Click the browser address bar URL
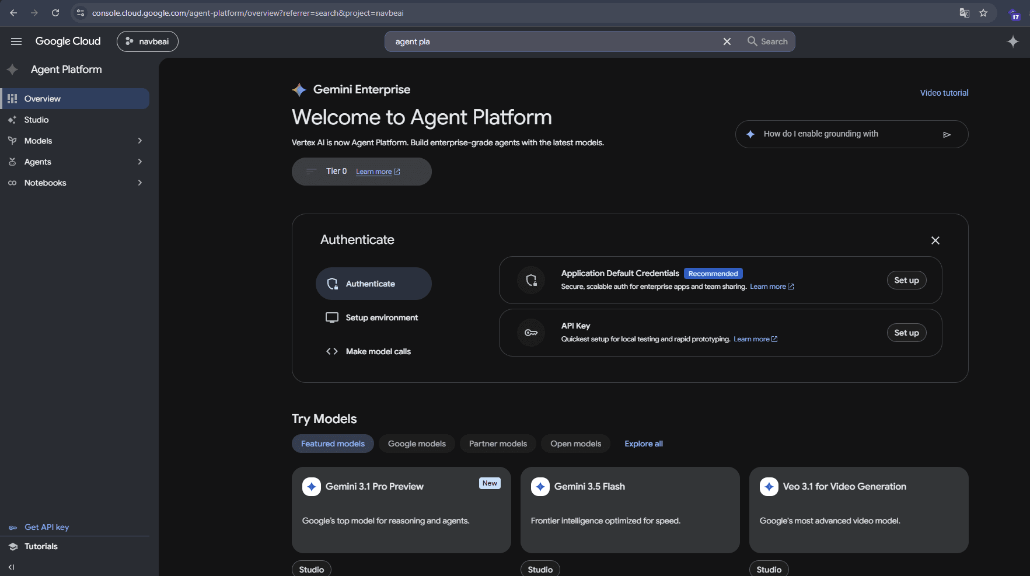This screenshot has width=1030, height=576. 247,13
